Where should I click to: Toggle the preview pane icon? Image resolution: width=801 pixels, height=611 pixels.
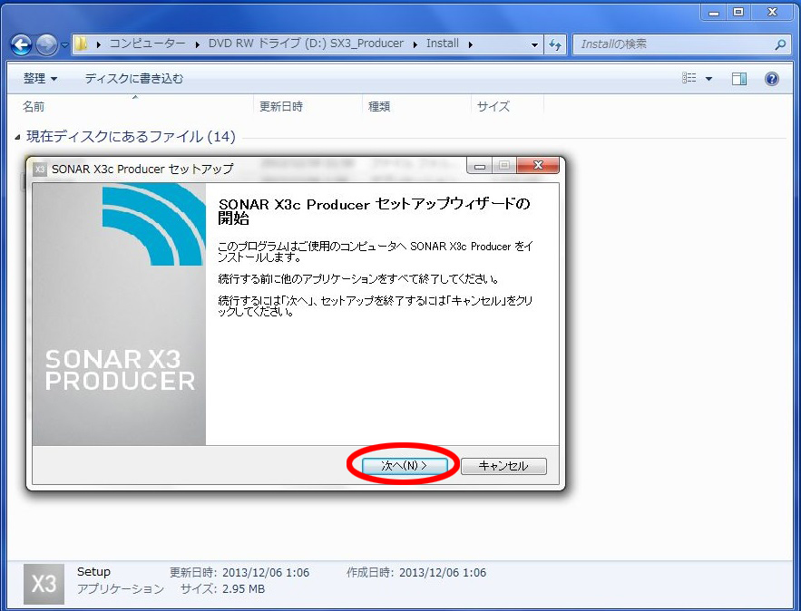(738, 79)
